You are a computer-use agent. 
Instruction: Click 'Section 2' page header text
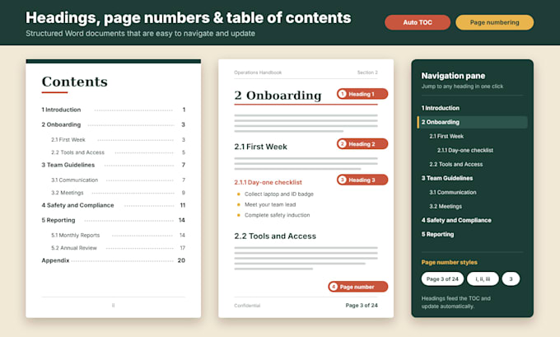click(367, 73)
